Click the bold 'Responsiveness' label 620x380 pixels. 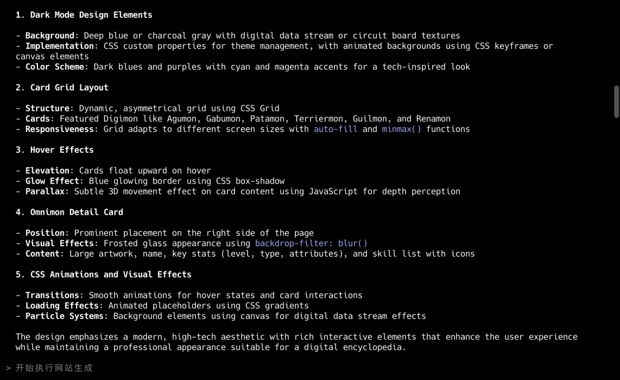(59, 129)
